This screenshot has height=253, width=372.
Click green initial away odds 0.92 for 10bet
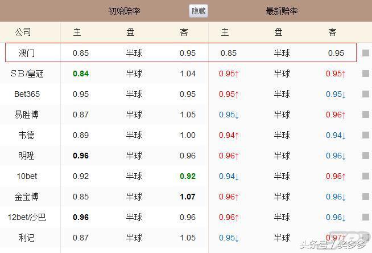click(x=188, y=176)
